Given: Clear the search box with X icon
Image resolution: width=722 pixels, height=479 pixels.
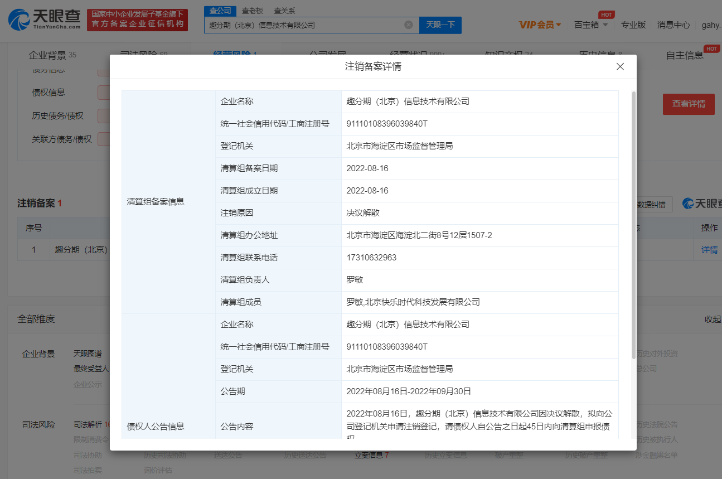Looking at the screenshot, I should [408, 25].
